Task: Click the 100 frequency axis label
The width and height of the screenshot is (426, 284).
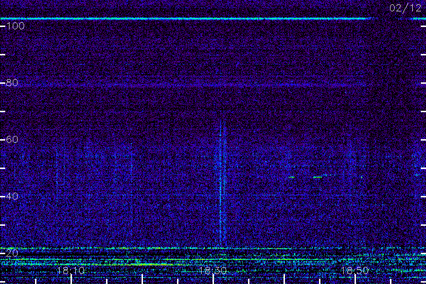Action: 15,26
